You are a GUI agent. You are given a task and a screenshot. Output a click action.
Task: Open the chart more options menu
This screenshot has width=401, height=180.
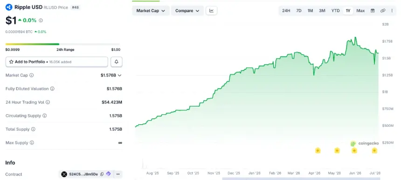(x=392, y=11)
